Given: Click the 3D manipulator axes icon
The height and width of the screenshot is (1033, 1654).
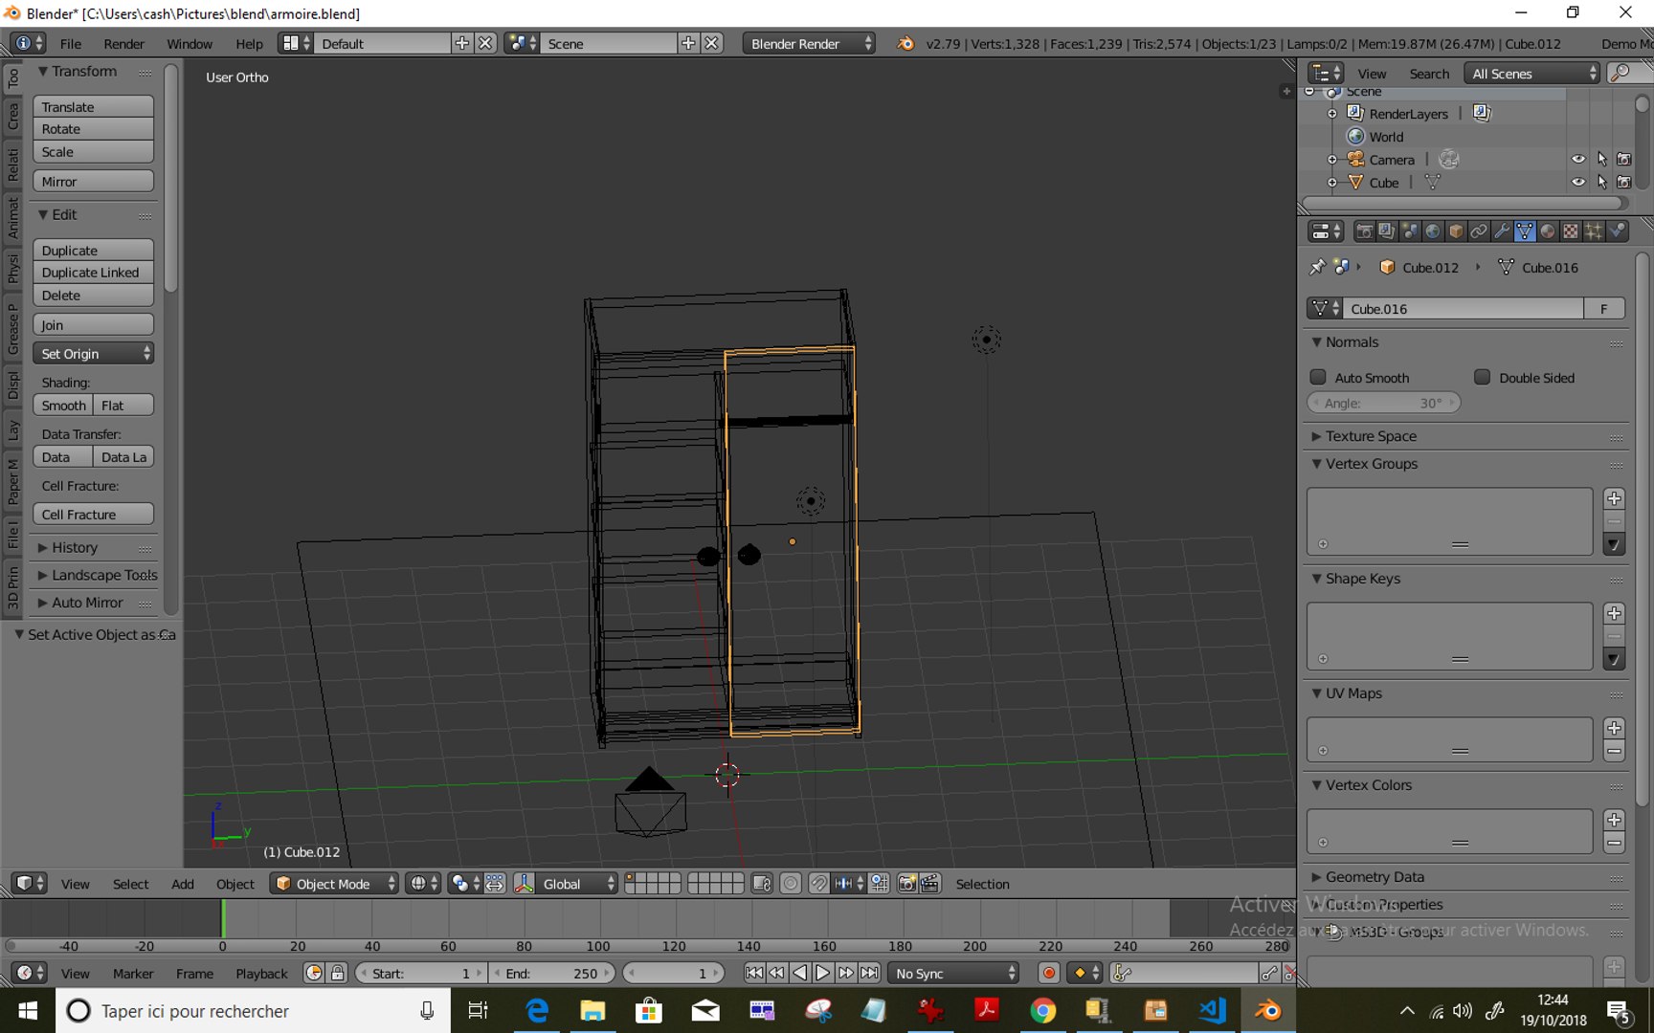Looking at the screenshot, I should 524,884.
